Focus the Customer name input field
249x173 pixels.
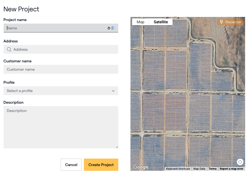tap(61, 69)
